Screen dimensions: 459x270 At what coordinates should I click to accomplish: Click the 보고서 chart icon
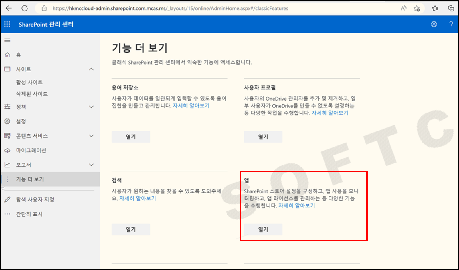(7, 165)
